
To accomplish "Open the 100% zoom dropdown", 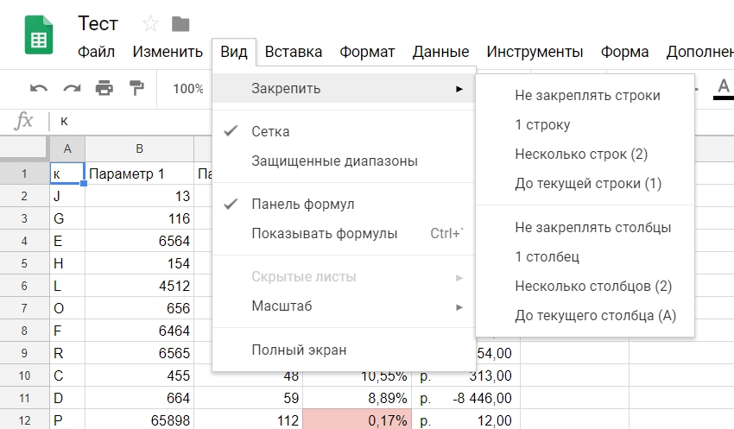I will click(x=188, y=88).
